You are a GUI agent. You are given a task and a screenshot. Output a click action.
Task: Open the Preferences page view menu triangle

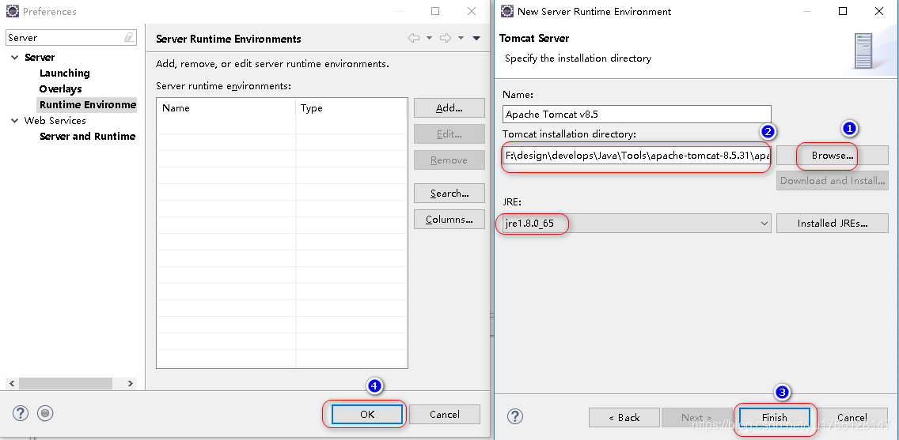(476, 38)
